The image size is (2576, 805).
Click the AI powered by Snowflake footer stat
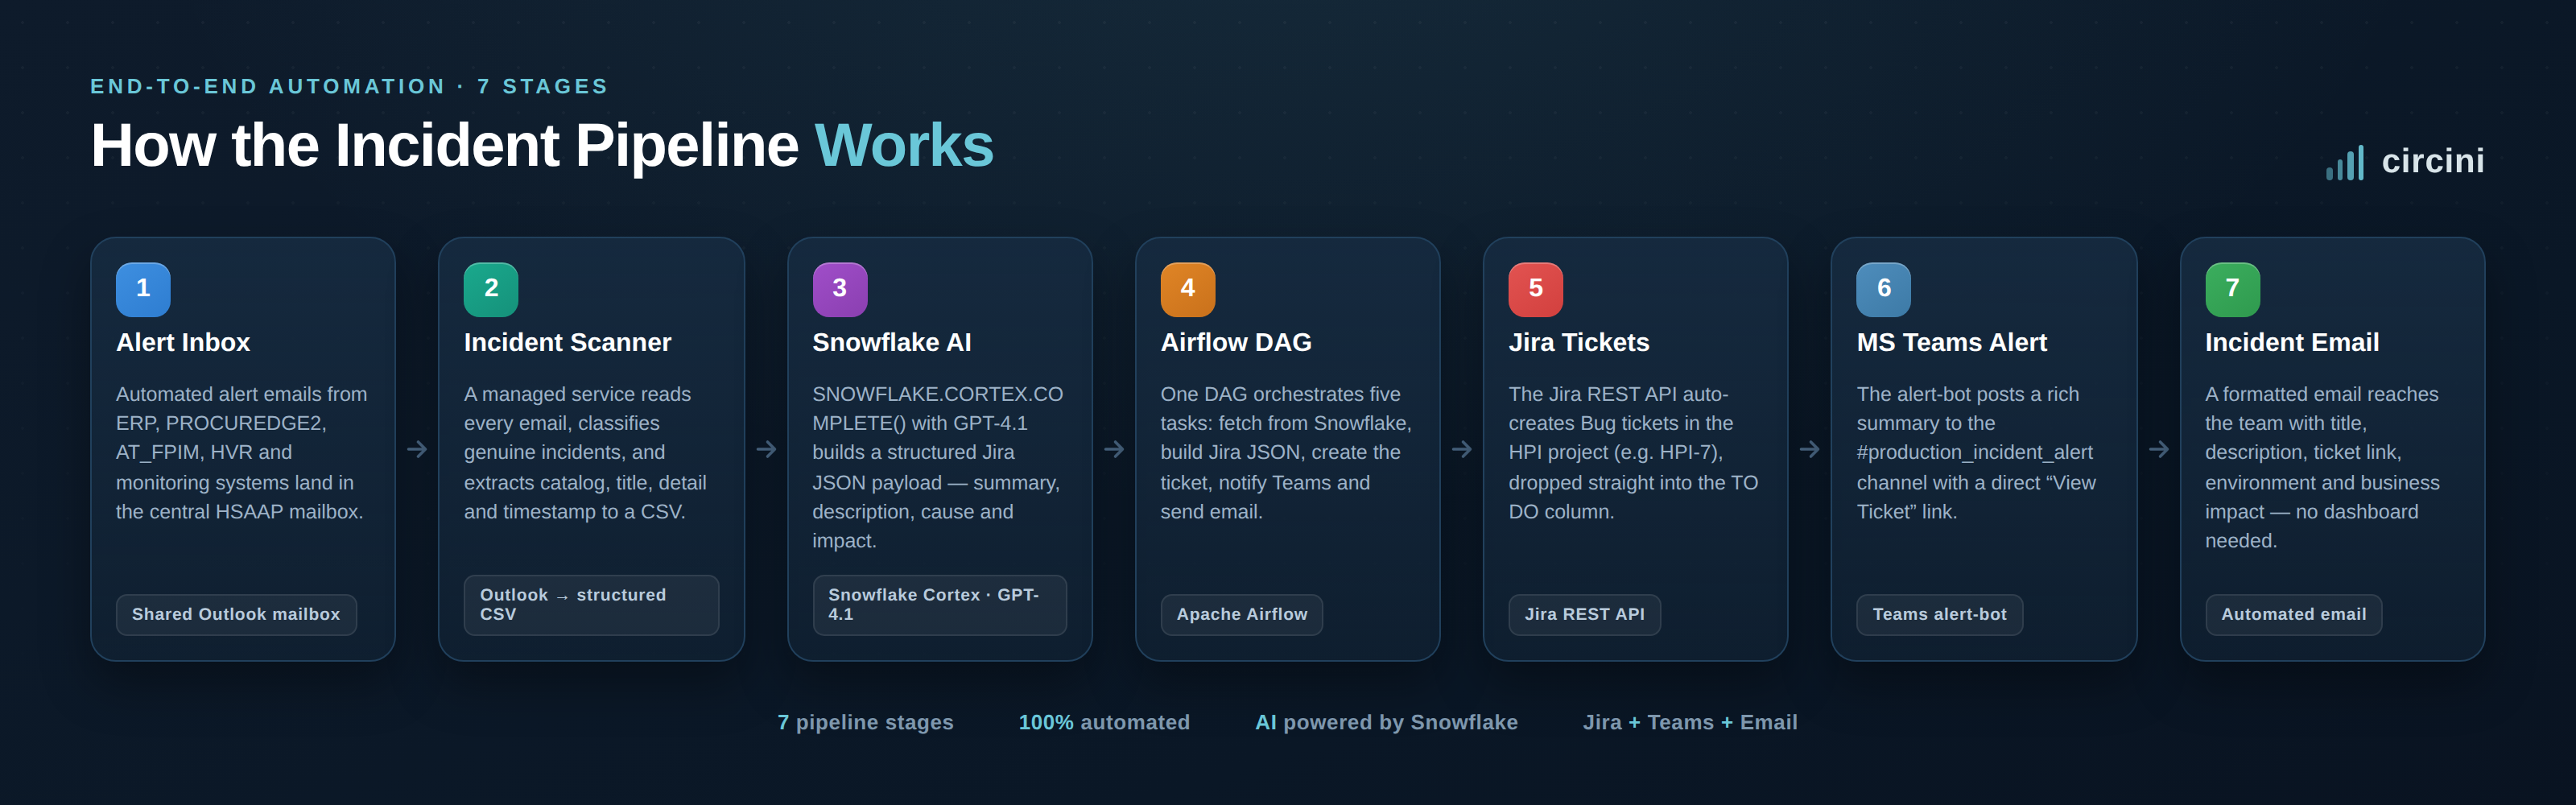coord(1386,722)
